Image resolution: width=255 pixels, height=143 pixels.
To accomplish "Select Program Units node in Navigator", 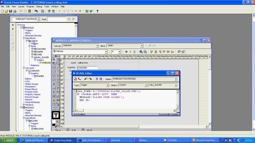I will 31,92.
